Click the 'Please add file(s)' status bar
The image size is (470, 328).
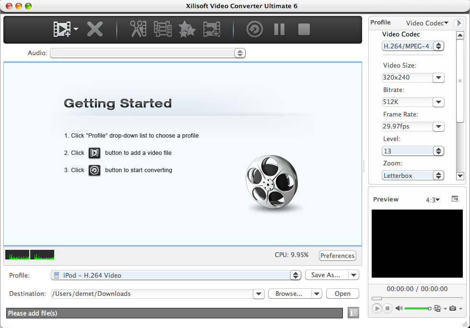click(175, 313)
